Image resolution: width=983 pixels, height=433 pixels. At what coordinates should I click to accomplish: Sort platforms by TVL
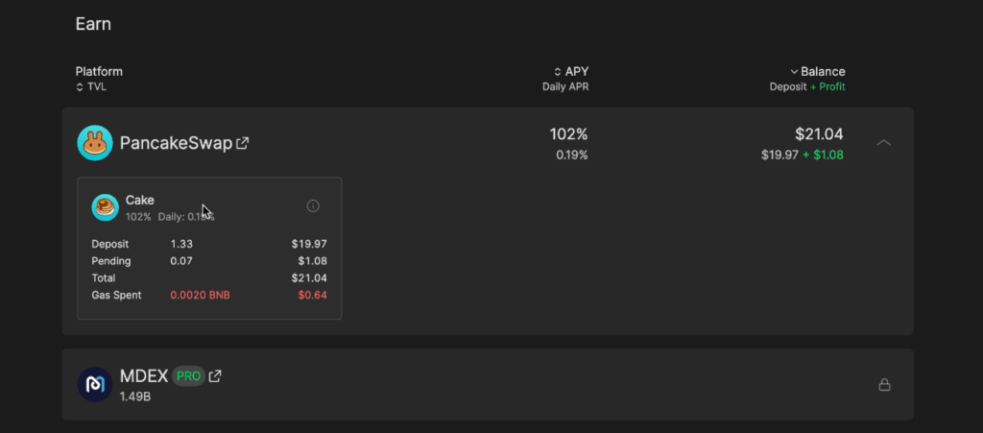tap(91, 87)
